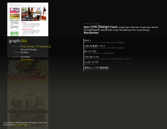Viewport: 167px width, 129px height.
Task: Filter by the Ajax tag
Action: [x=87, y=27]
